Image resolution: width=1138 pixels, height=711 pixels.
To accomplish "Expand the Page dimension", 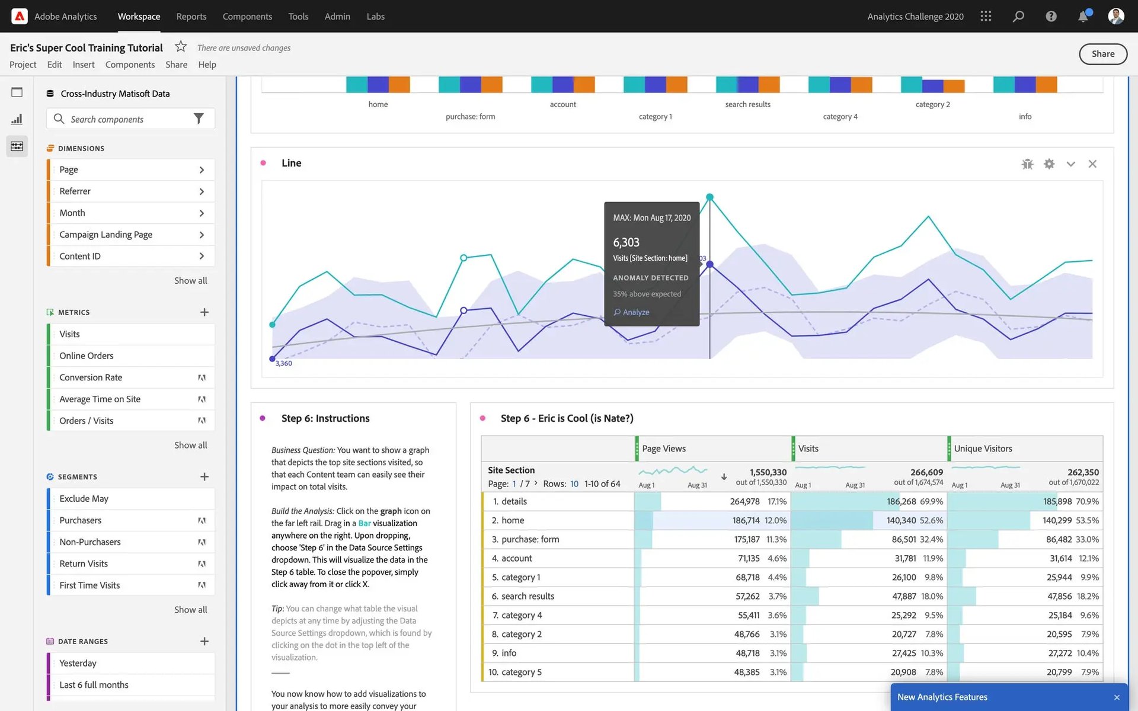I will click(202, 169).
